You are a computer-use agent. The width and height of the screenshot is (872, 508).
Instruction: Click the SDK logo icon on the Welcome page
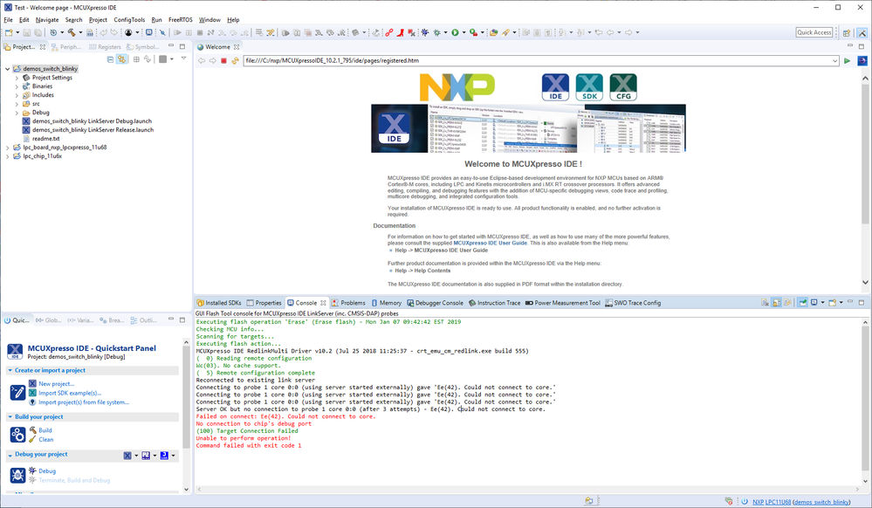(589, 87)
